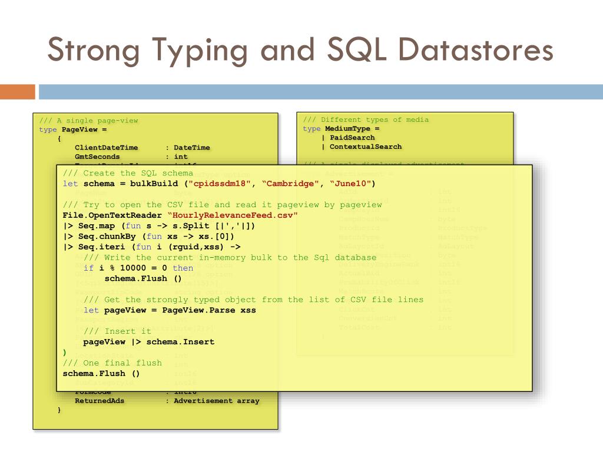Select the string literal "Cambridge"
This screenshot has width=603, height=452.
pos(291,184)
